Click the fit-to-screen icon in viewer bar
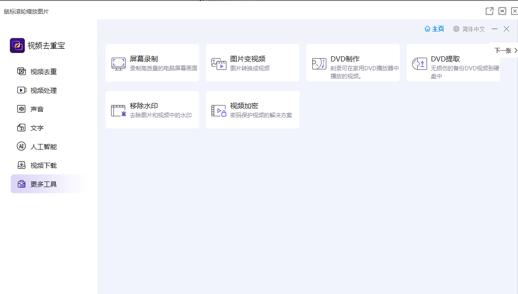The image size is (518, 294). pyautogui.click(x=502, y=11)
